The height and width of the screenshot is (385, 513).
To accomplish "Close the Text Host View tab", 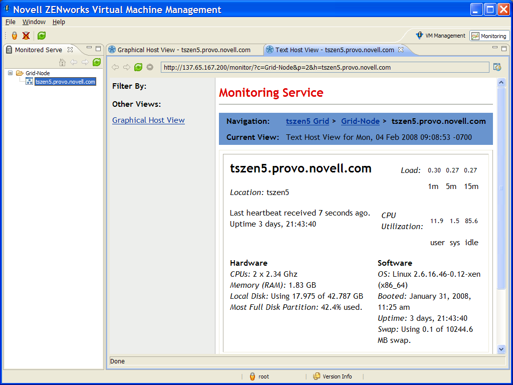I will [401, 50].
